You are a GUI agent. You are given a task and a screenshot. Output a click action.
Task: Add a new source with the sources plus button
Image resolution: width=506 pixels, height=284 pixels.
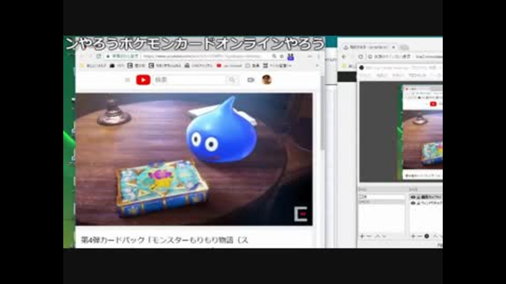click(x=413, y=236)
